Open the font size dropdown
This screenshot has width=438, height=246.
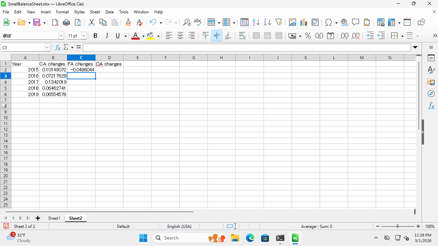coord(84,35)
